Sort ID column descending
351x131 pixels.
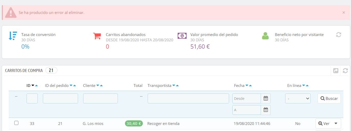(x=33, y=86)
